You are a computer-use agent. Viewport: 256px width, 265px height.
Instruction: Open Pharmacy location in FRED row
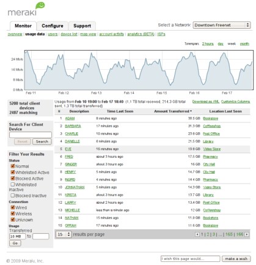210,157
